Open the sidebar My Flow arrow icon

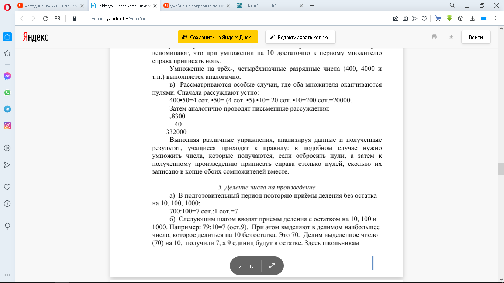(7, 164)
